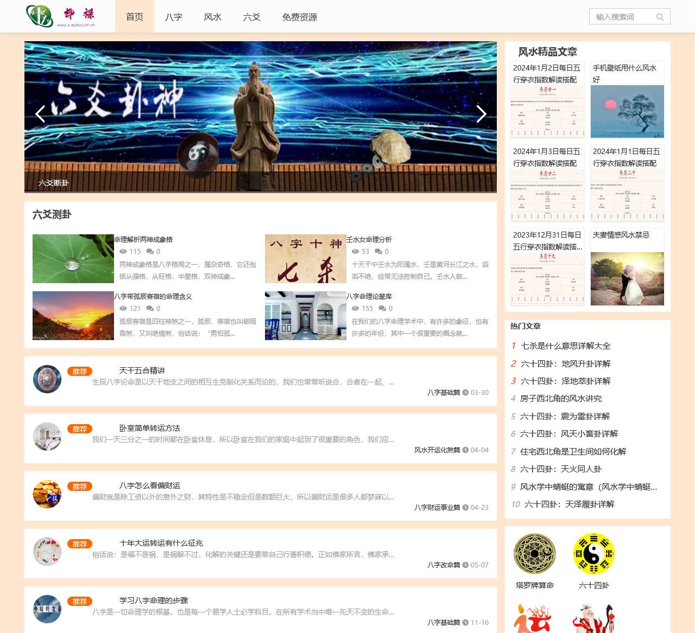This screenshot has width=695, height=633.
Task: Open hot article 六十四卦：泽地萃卦详解
Action: coord(566,381)
